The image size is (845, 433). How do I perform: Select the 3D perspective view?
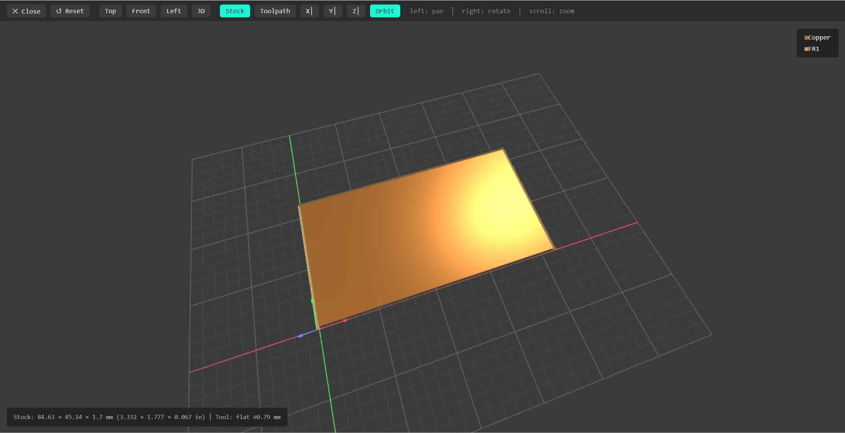tap(201, 11)
